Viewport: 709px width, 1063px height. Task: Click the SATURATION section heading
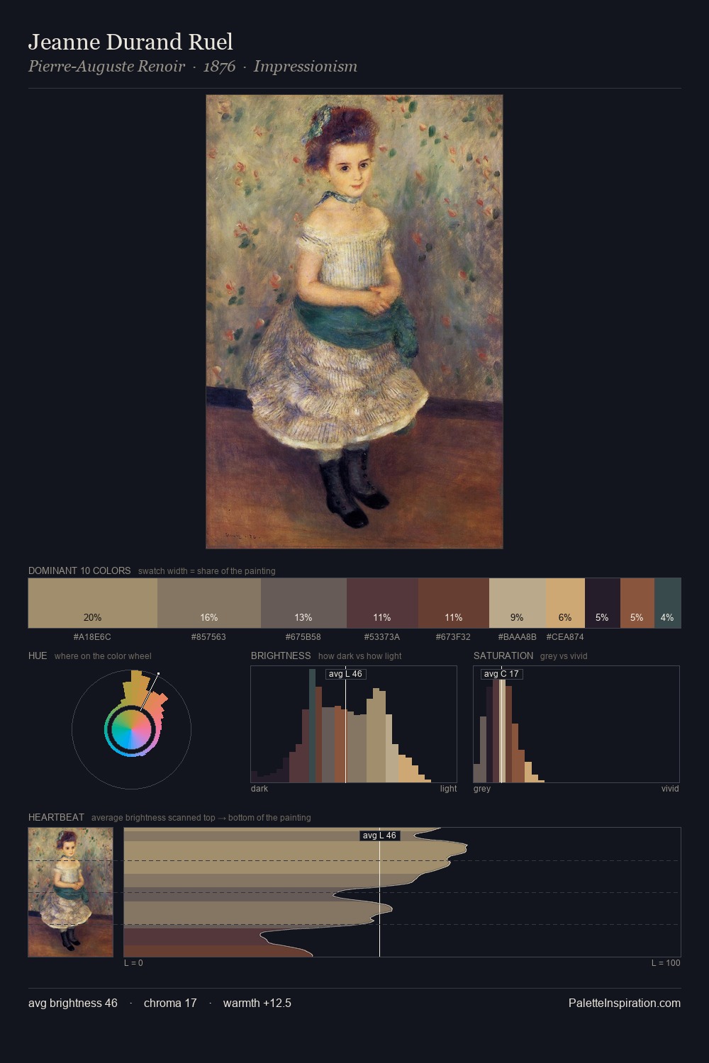tap(503, 656)
